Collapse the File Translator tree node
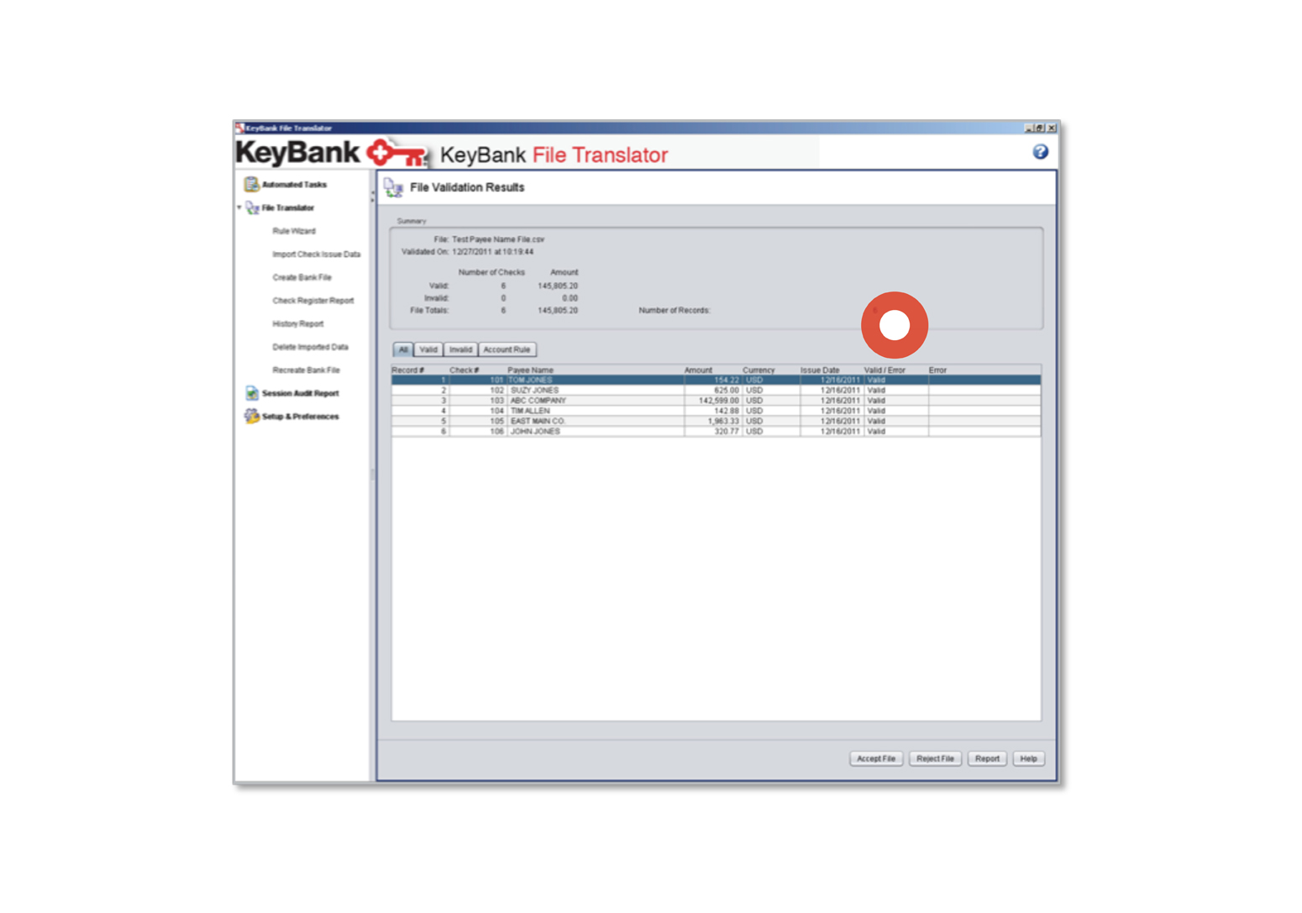 (x=239, y=207)
